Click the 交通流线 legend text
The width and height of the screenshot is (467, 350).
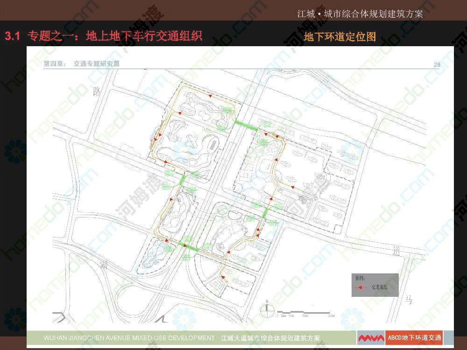(379, 287)
